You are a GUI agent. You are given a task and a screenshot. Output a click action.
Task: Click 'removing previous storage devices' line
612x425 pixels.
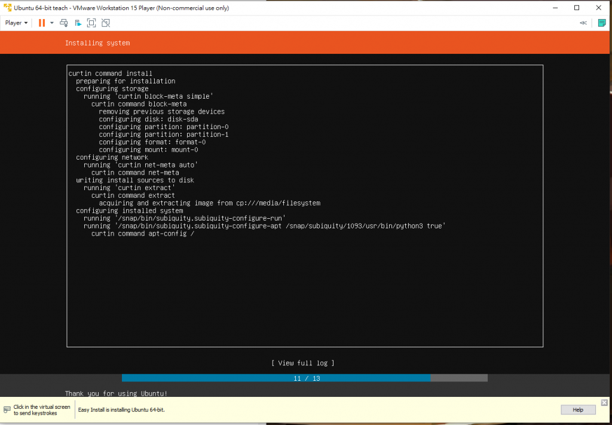coord(162,112)
